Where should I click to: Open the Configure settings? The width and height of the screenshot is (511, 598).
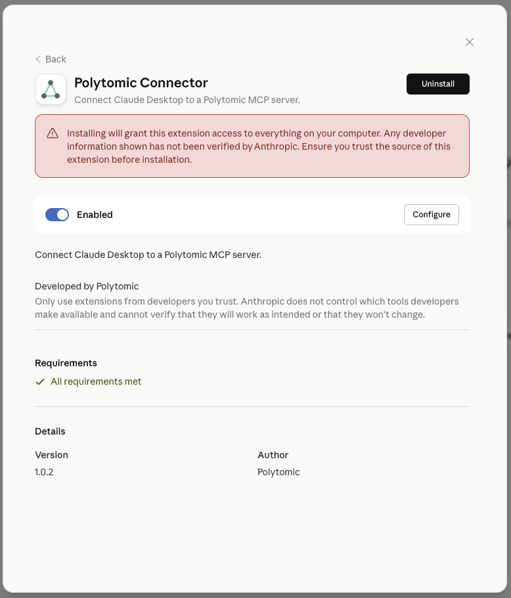(x=432, y=215)
